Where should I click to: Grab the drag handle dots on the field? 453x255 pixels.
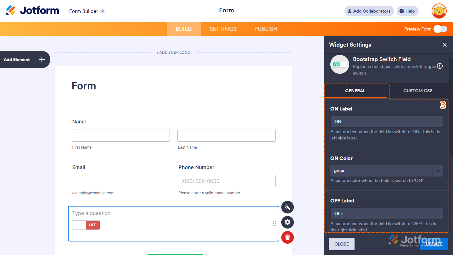274,224
